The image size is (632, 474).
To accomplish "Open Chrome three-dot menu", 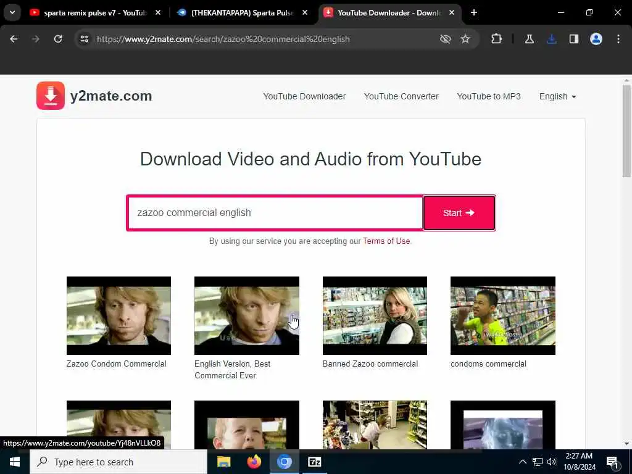I will coord(618,39).
